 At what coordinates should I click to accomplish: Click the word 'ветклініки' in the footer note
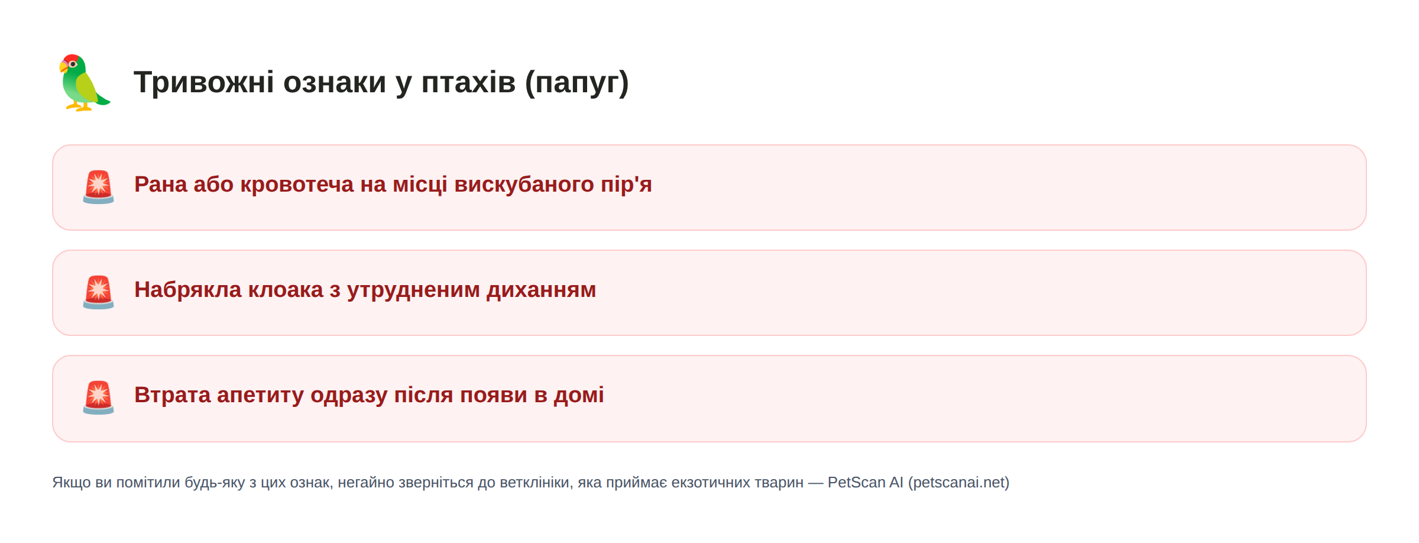click(x=534, y=483)
